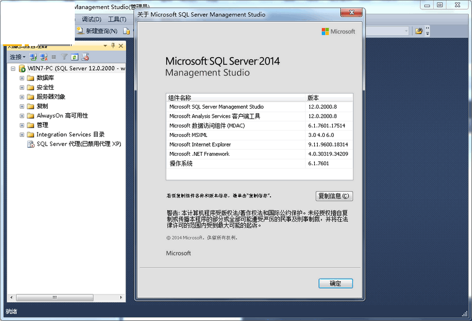The image size is (472, 321).
Task: Click the Connect Object Explorer icon
Action: pyautogui.click(x=33, y=57)
